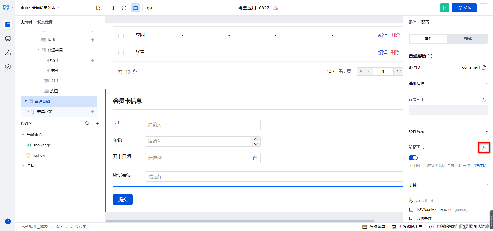Screen dimensions: 493x231
Task: Click the cloud save status icon
Action: [275, 8]
